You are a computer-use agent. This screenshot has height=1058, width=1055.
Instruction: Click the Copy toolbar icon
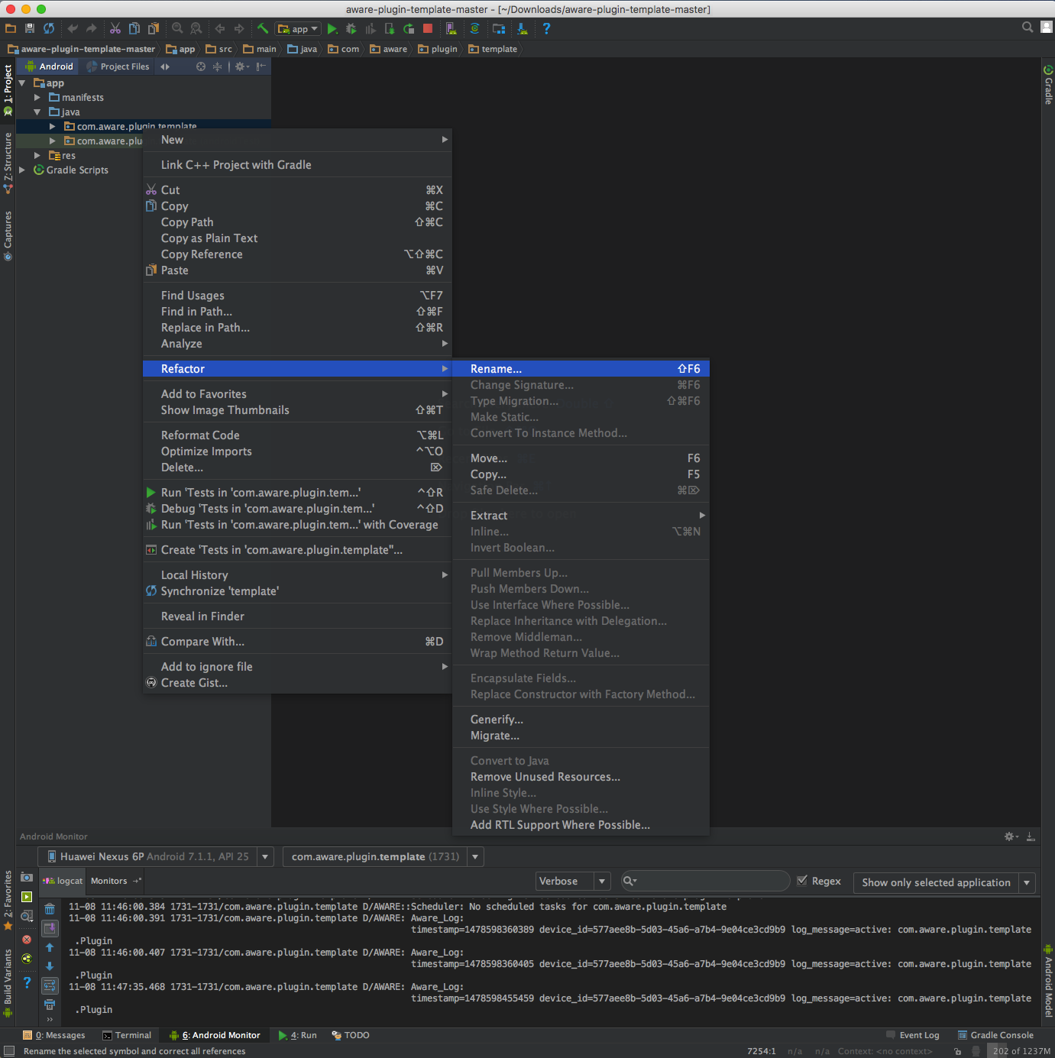[x=134, y=28]
